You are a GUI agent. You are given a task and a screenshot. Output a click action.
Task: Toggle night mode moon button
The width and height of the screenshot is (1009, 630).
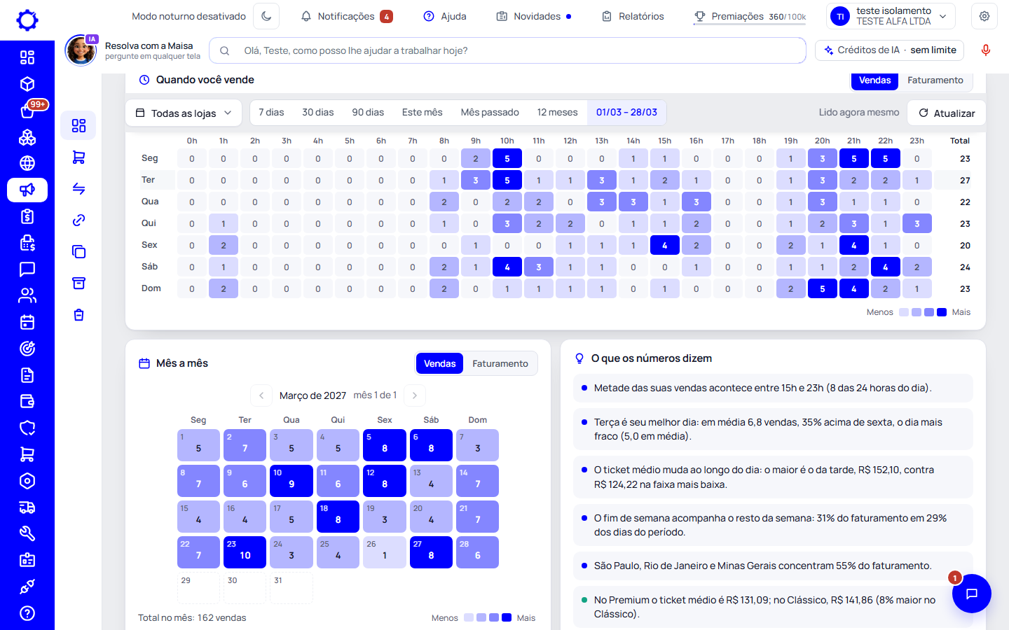tap(266, 16)
